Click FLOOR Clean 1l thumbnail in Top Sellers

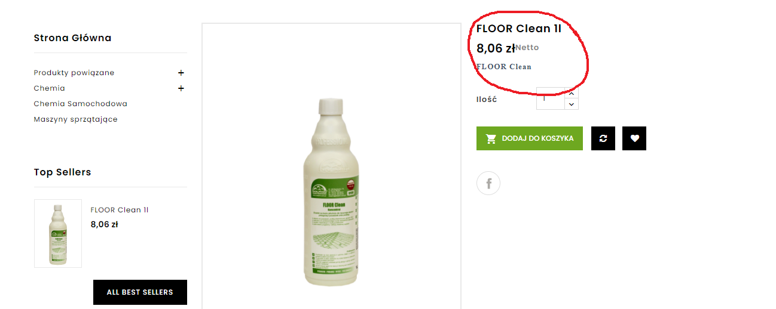coord(58,233)
